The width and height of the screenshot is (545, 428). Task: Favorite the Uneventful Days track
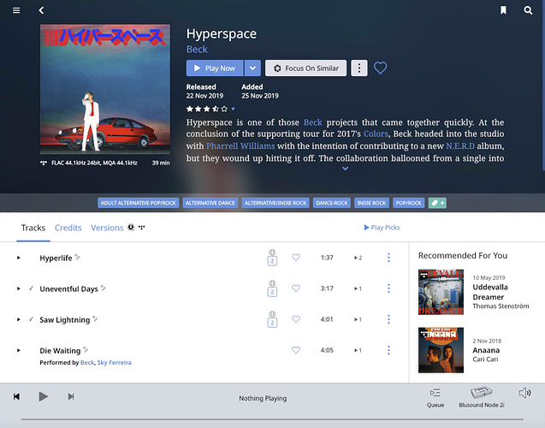pyautogui.click(x=296, y=288)
